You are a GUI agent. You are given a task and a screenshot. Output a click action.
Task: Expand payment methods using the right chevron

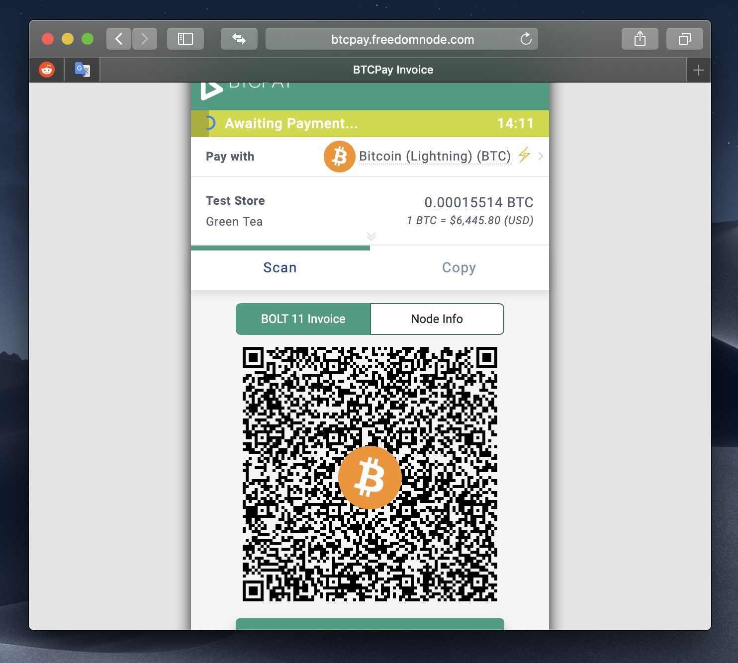coord(541,156)
